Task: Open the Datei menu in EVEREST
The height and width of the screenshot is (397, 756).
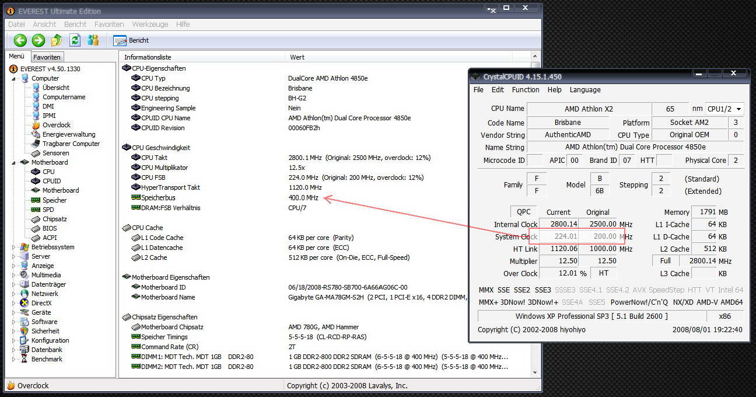Action: point(16,24)
